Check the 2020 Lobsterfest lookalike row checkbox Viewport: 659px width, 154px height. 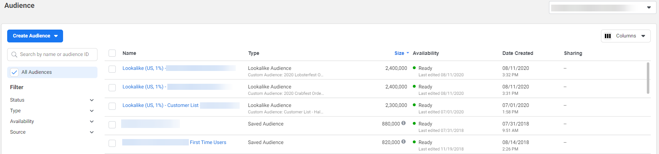point(112,69)
